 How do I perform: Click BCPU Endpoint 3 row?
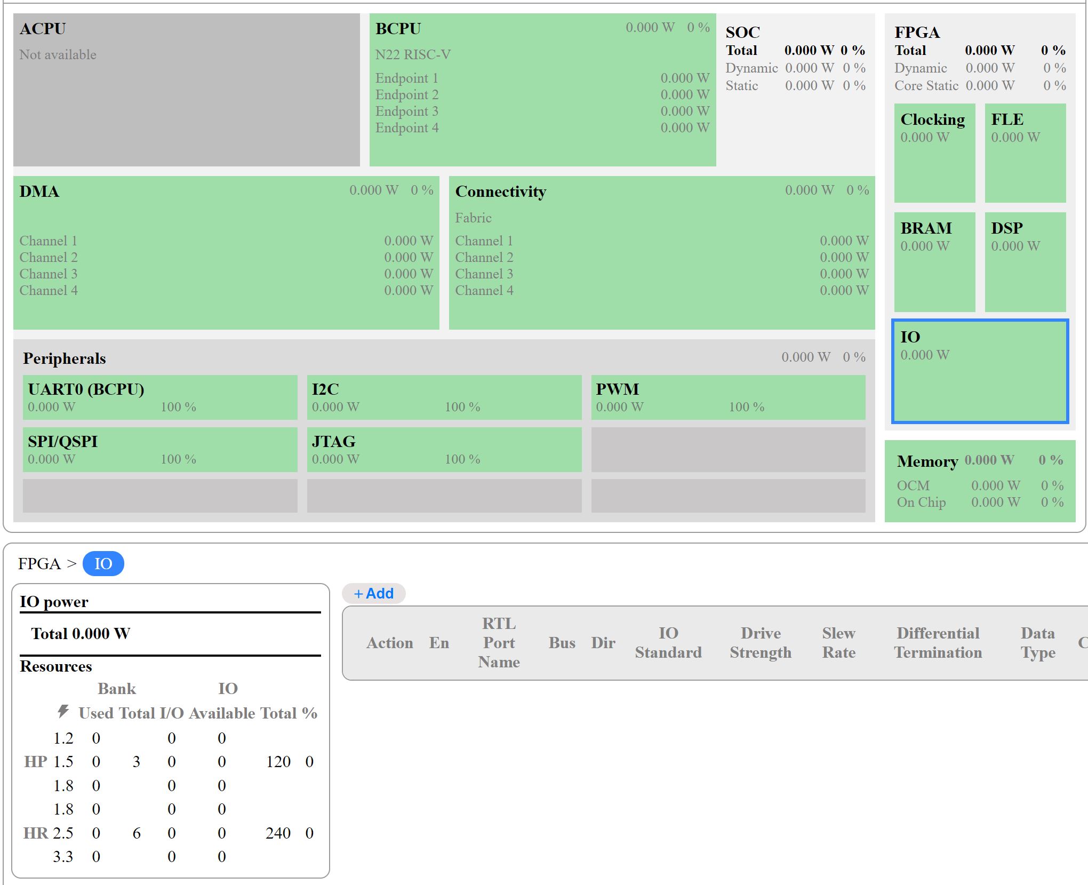542,111
